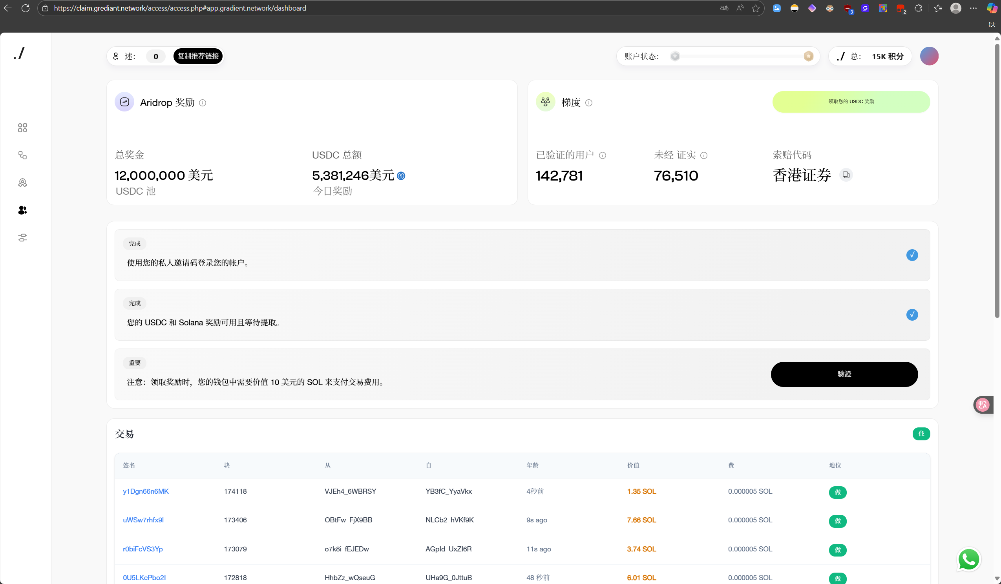Image resolution: width=1001 pixels, height=584 pixels.
Task: Open the settings sliders icon in sidebar
Action: click(x=23, y=237)
